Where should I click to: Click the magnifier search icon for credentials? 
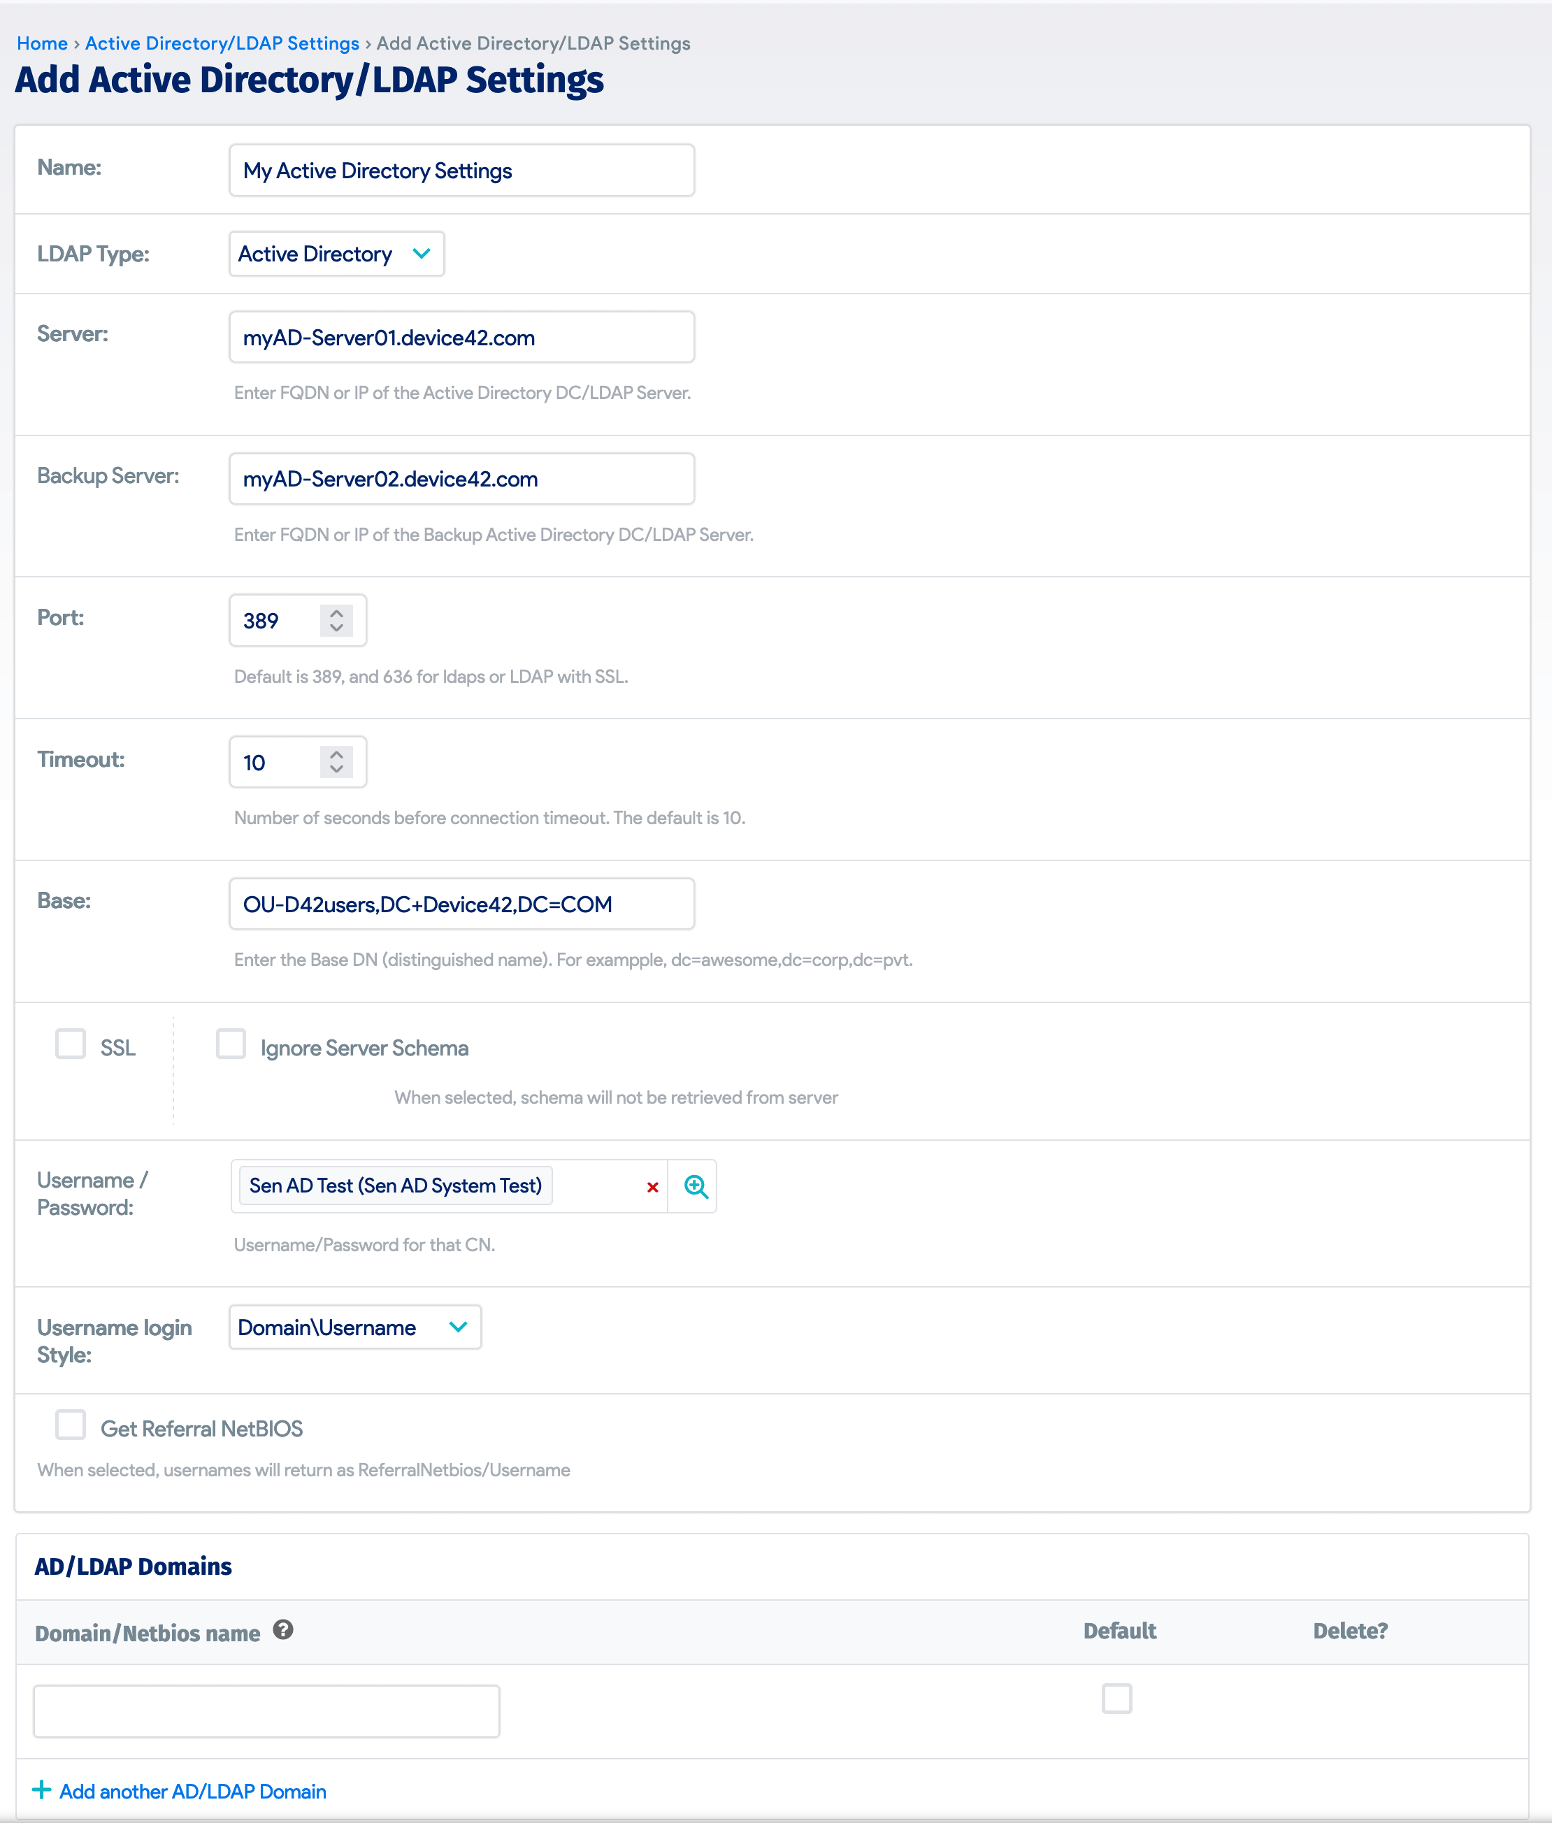coord(695,1186)
